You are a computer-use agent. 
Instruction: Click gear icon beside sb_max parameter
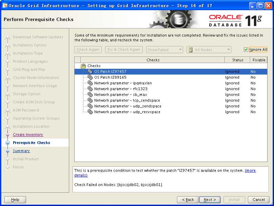[x=90, y=95]
